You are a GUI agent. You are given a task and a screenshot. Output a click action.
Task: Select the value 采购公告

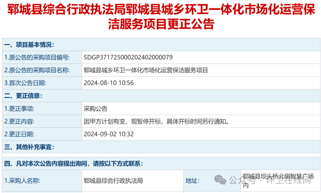pyautogui.click(x=96, y=109)
